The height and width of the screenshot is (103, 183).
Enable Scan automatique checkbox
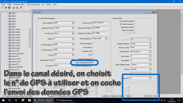[x=93, y=43]
